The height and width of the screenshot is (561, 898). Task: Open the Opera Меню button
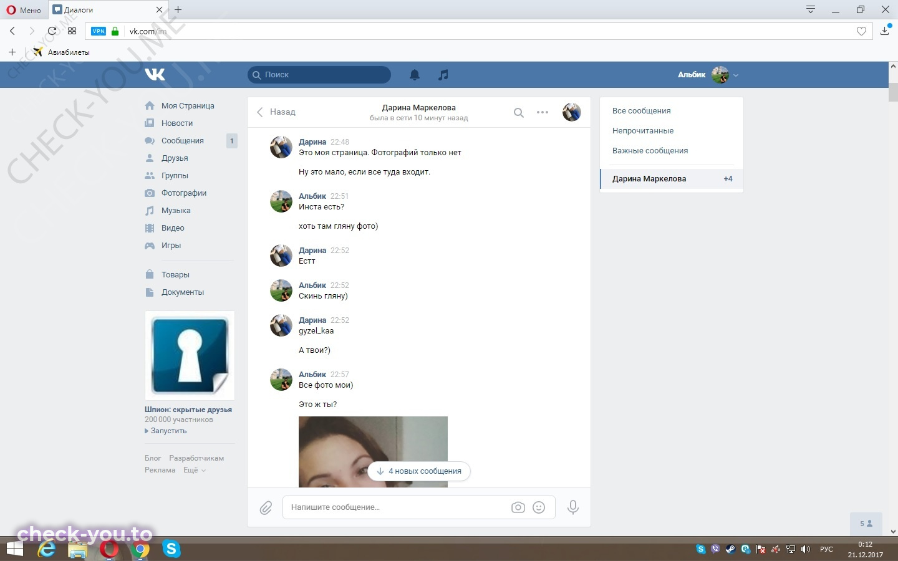[24, 10]
